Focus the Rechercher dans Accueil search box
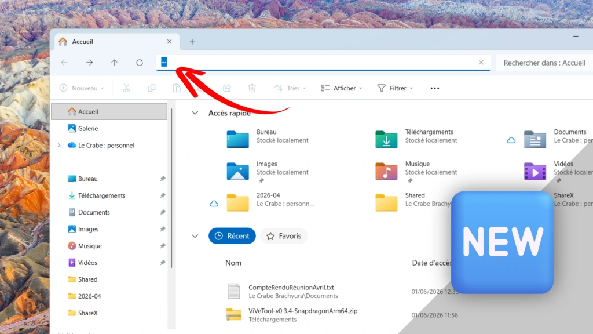 [x=544, y=63]
